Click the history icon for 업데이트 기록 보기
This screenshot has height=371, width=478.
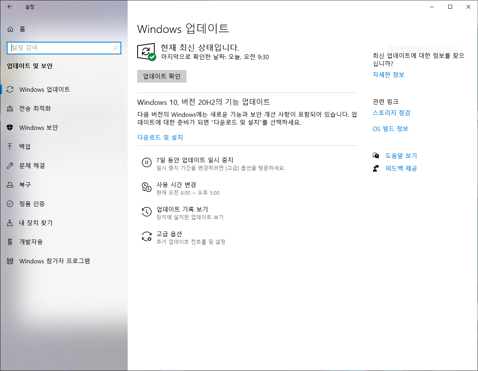click(x=147, y=212)
